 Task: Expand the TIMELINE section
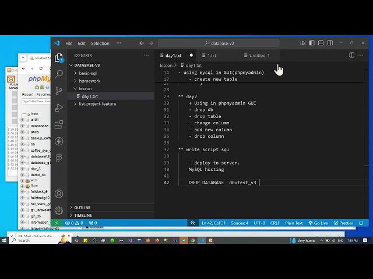point(83,215)
